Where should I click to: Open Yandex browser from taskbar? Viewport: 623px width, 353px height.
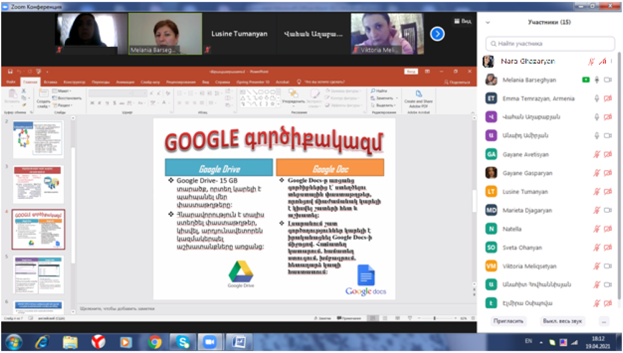pyautogui.click(x=98, y=342)
